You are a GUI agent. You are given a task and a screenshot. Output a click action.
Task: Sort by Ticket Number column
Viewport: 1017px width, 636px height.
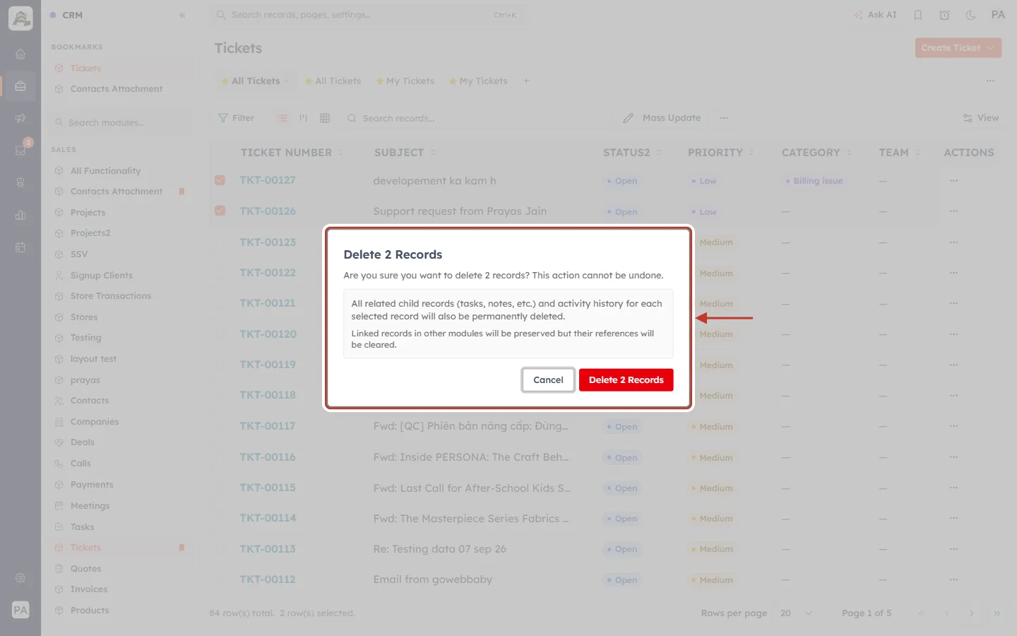292,153
